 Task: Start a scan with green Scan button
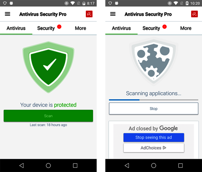click(48, 116)
